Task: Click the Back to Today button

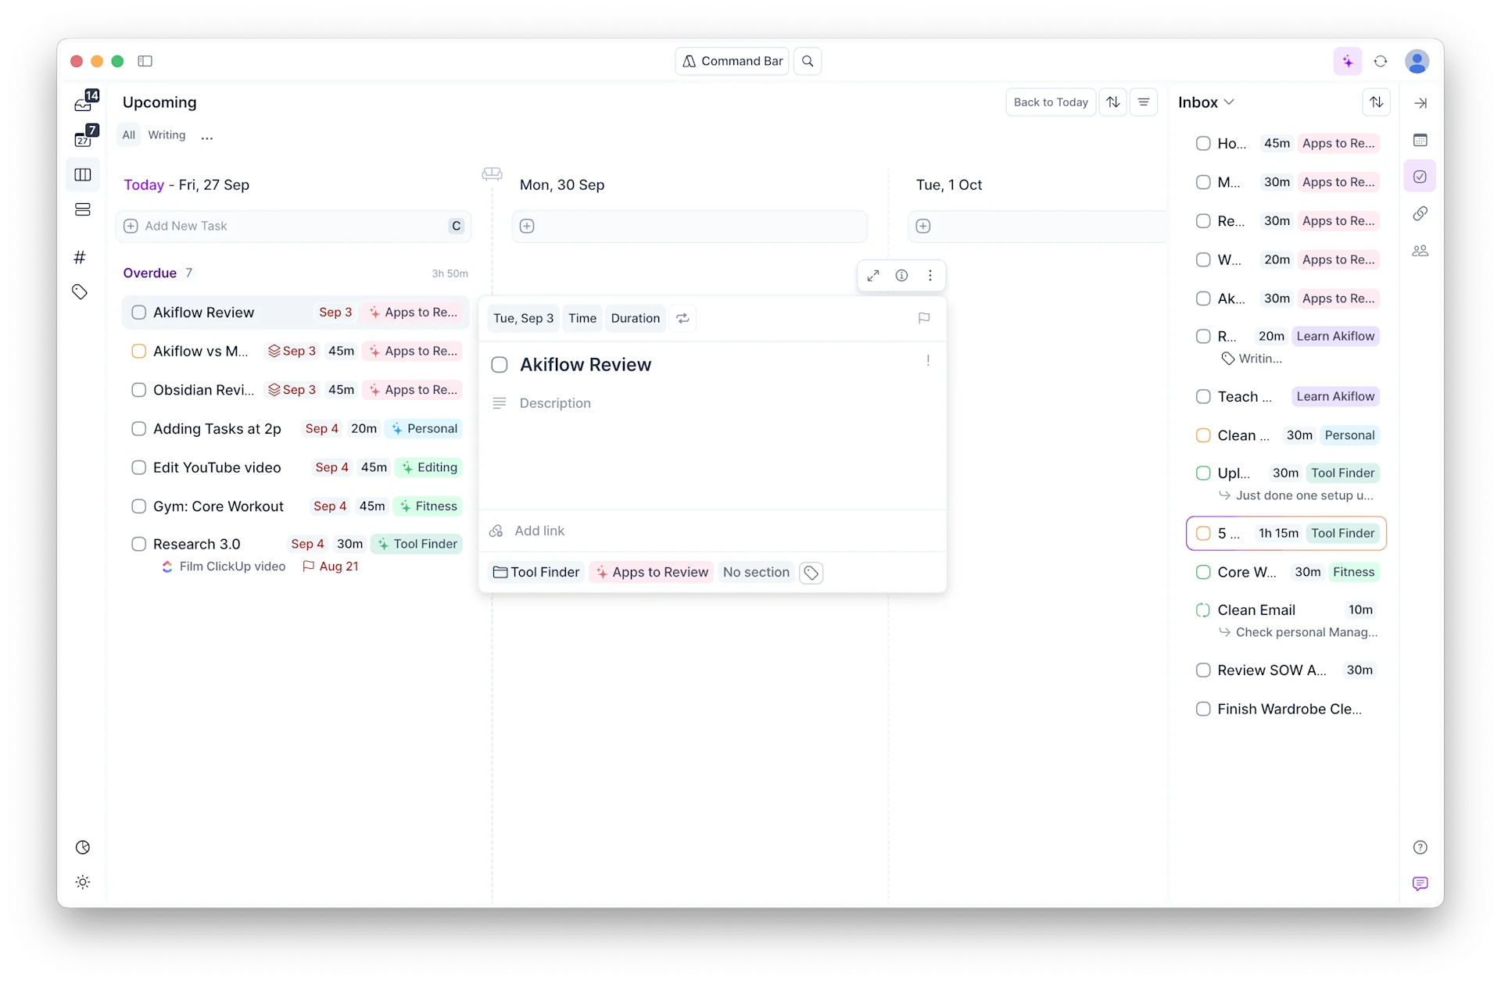Action: coord(1050,102)
